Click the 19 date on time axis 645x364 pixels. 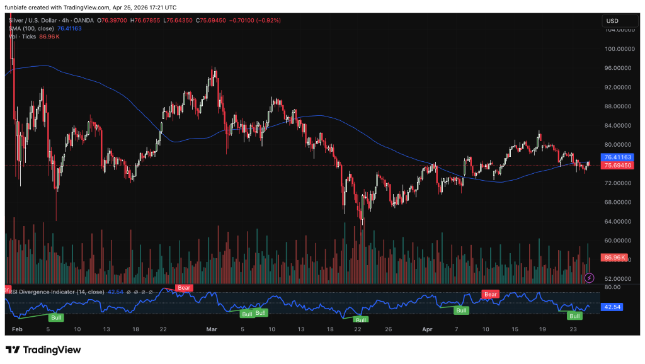(x=542, y=329)
